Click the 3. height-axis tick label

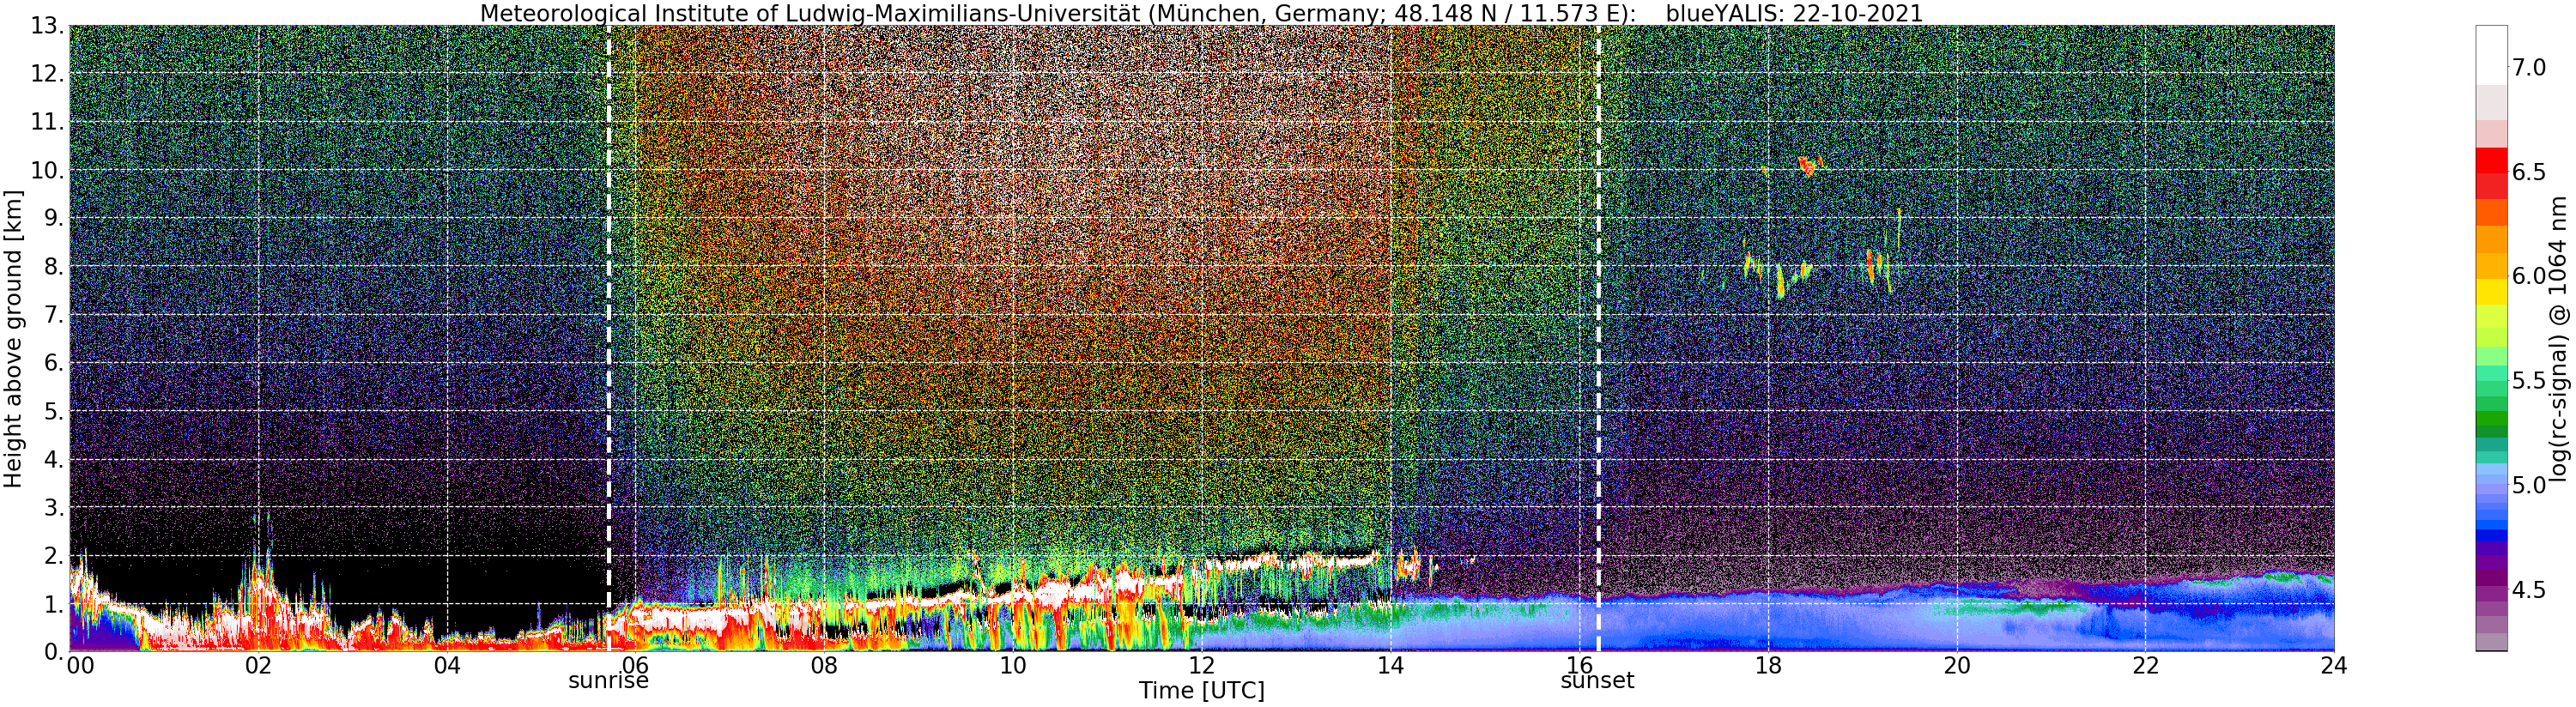tap(55, 507)
